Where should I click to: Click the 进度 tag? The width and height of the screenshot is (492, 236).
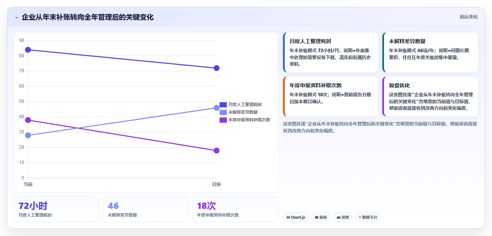coord(343,217)
